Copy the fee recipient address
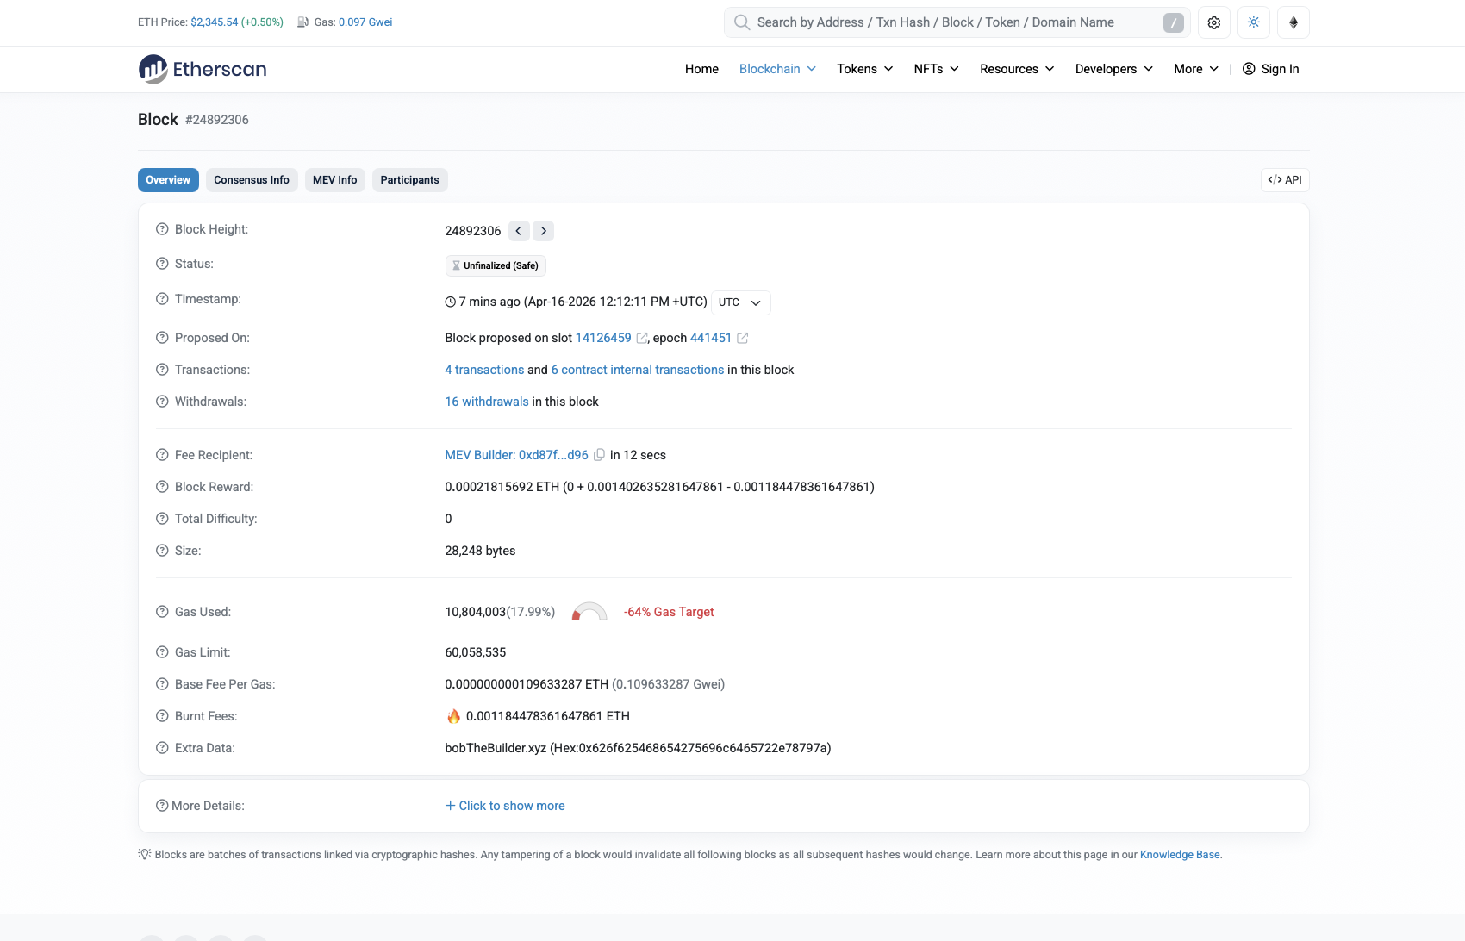Screen dimensions: 1465x941 click(x=599, y=455)
